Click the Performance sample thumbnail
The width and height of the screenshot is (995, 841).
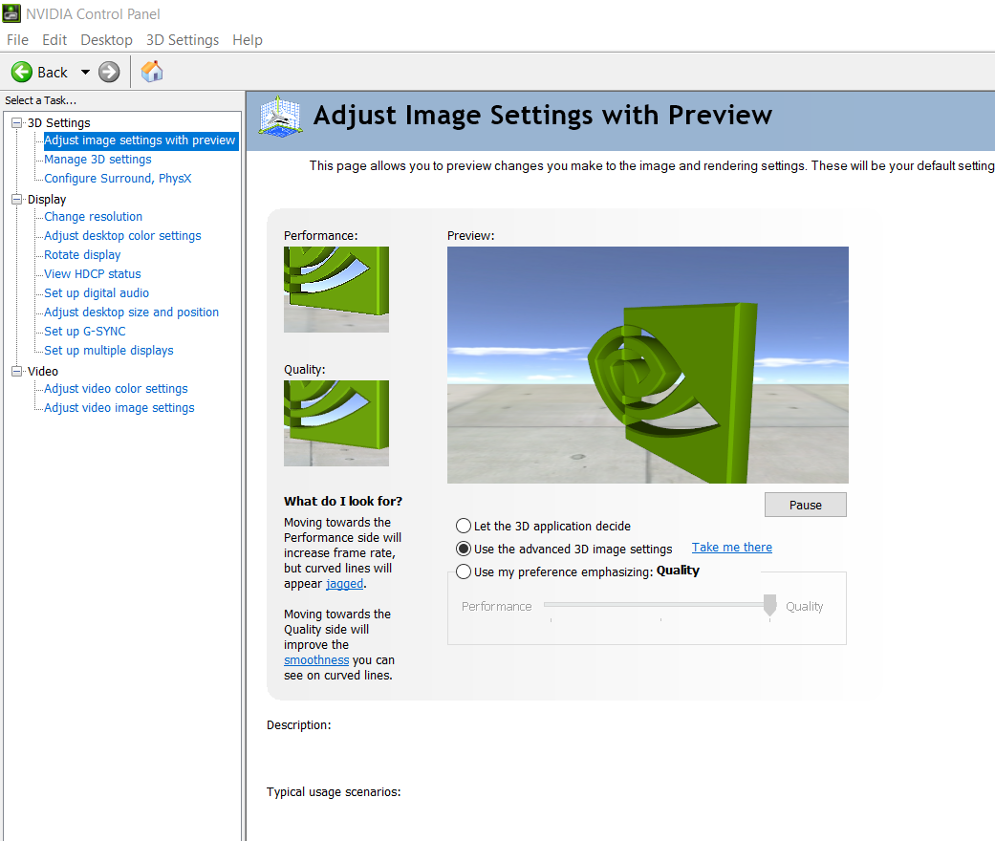click(336, 290)
